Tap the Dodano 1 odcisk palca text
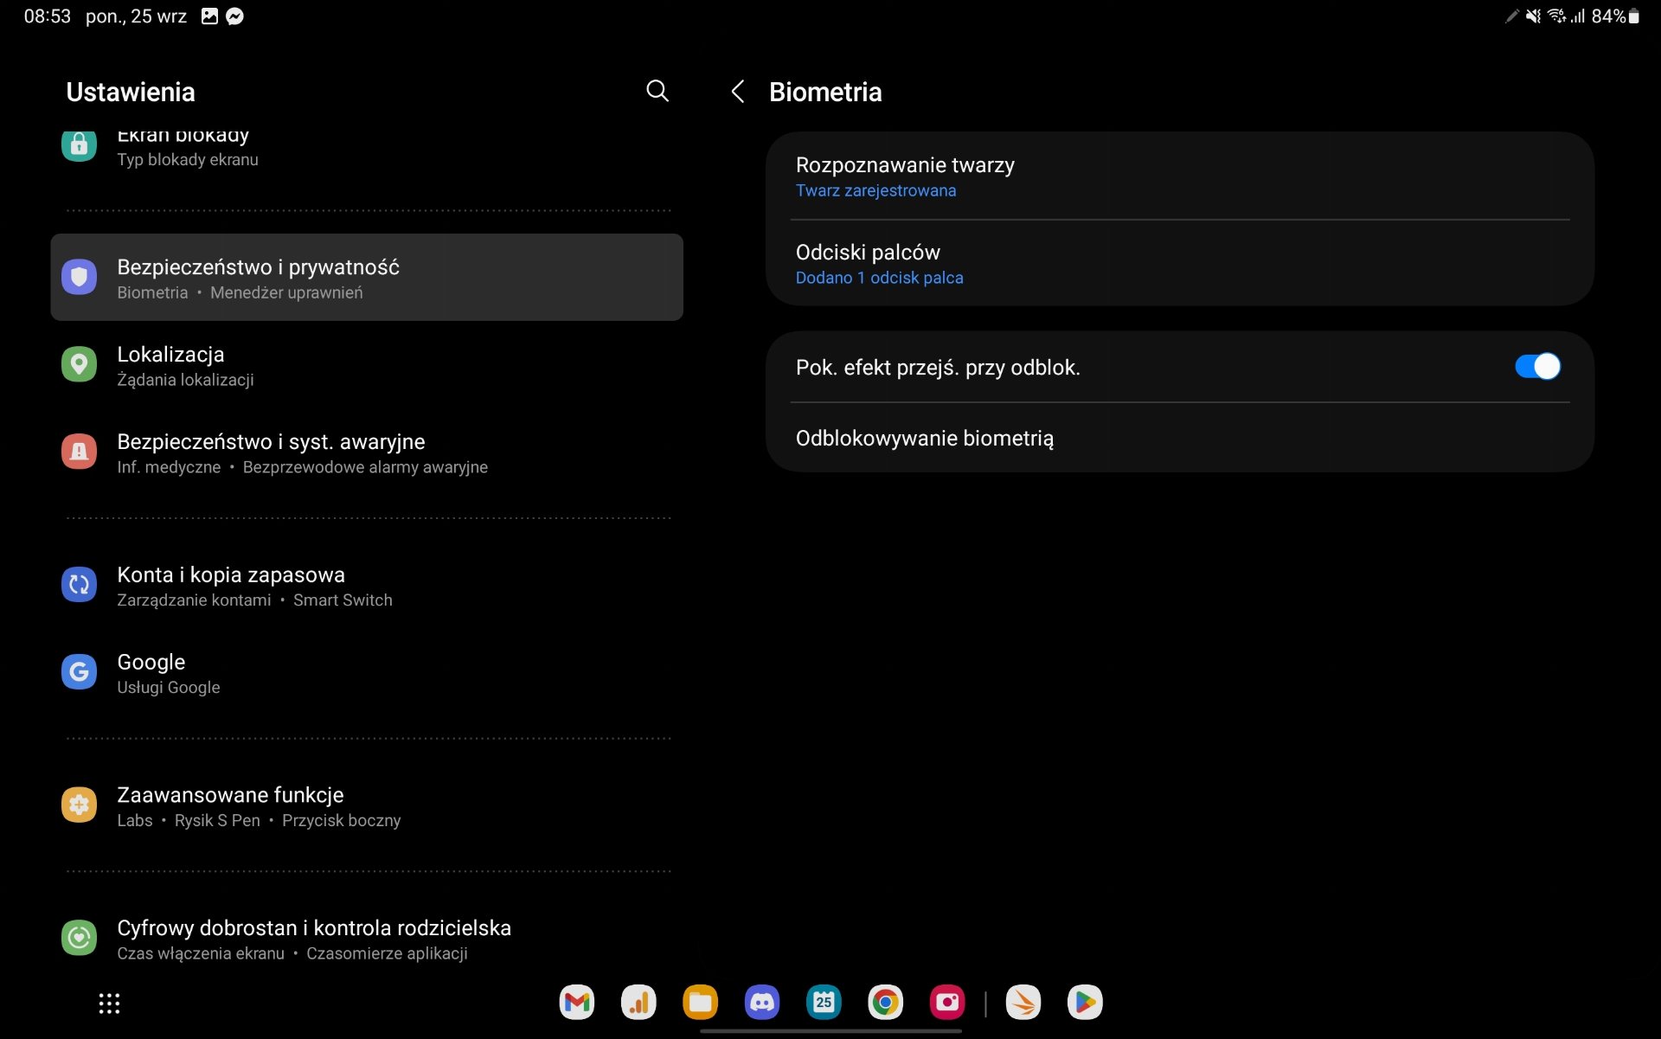The width and height of the screenshot is (1661, 1039). [879, 278]
